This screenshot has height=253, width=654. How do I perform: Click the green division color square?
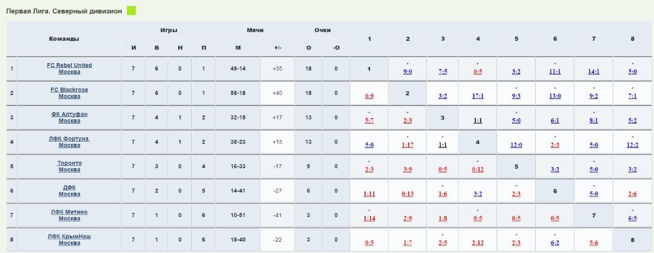[131, 10]
